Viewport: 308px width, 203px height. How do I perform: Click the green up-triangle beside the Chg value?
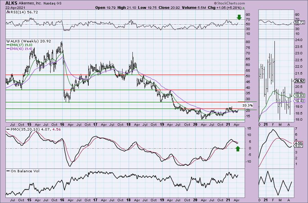point(244,8)
